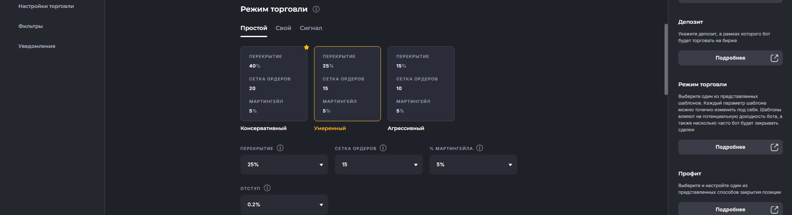
Task: Click external link icon in Профит Подробнее button
Action: pos(774,210)
